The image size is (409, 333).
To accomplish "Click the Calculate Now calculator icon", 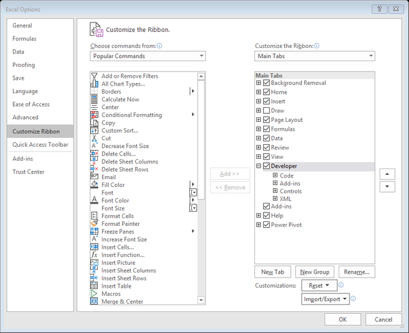I will pyautogui.click(x=94, y=99).
